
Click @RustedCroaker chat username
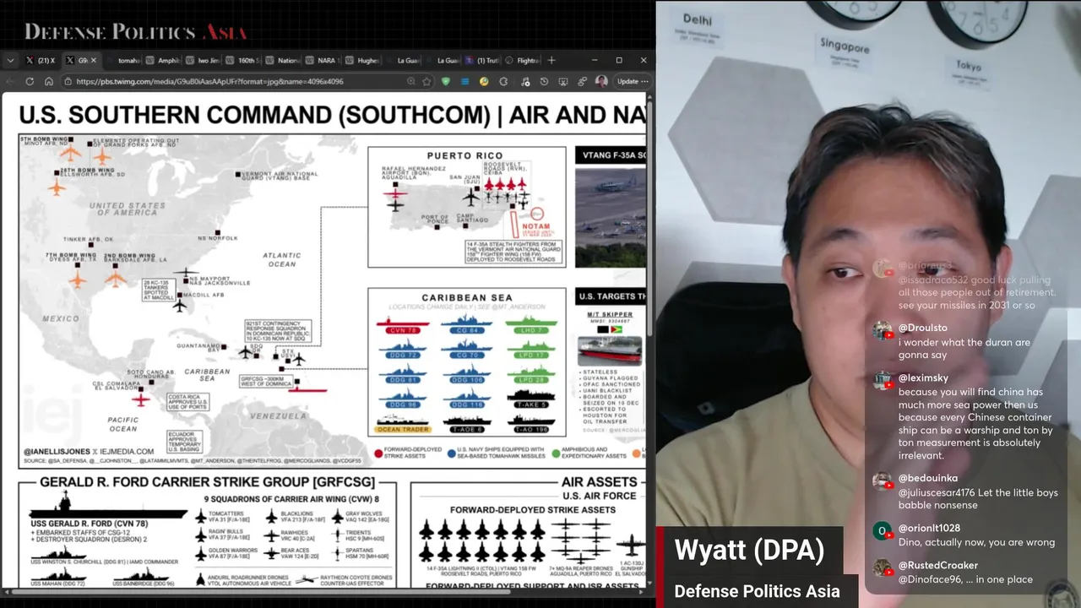[937, 565]
